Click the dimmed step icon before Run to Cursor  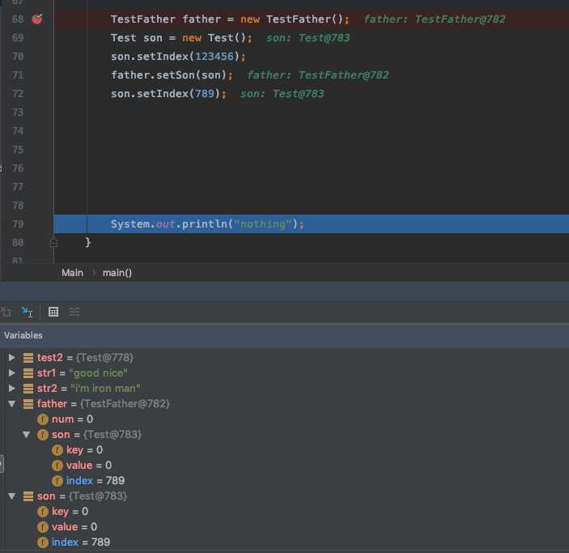[6, 312]
